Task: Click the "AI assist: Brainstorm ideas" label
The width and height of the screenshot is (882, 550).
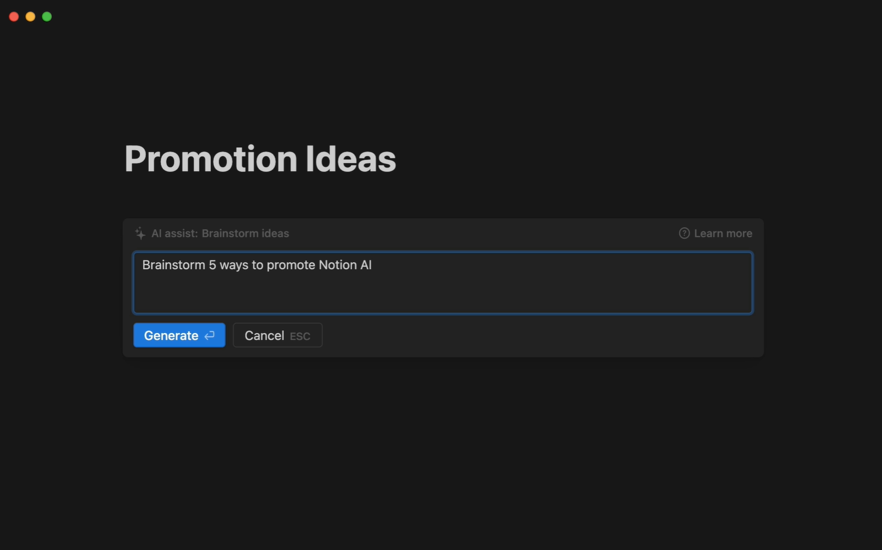Action: click(x=220, y=233)
